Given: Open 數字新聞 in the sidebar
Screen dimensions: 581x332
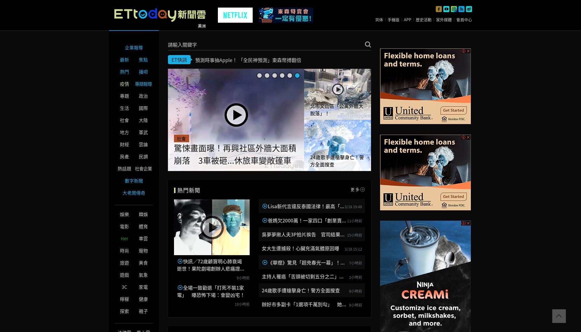Looking at the screenshot, I should pos(134,181).
